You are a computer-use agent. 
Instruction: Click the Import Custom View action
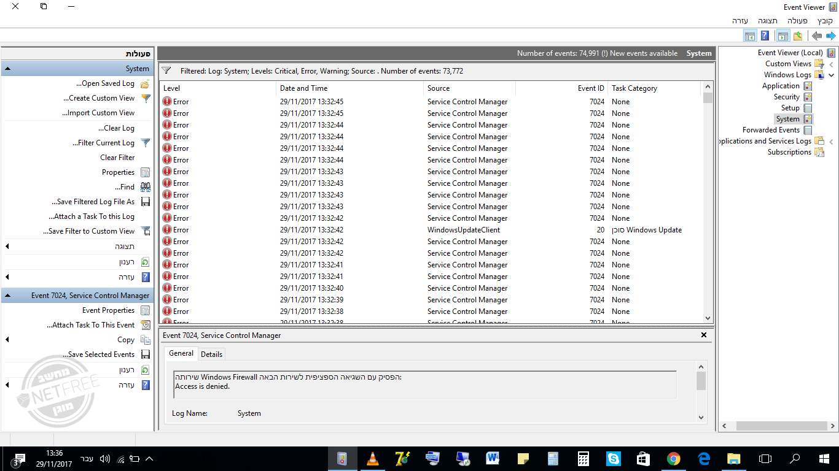[98, 113]
